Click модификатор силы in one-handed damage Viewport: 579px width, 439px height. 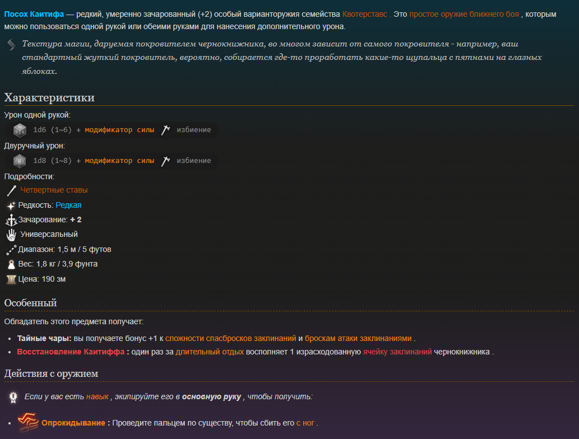point(119,130)
